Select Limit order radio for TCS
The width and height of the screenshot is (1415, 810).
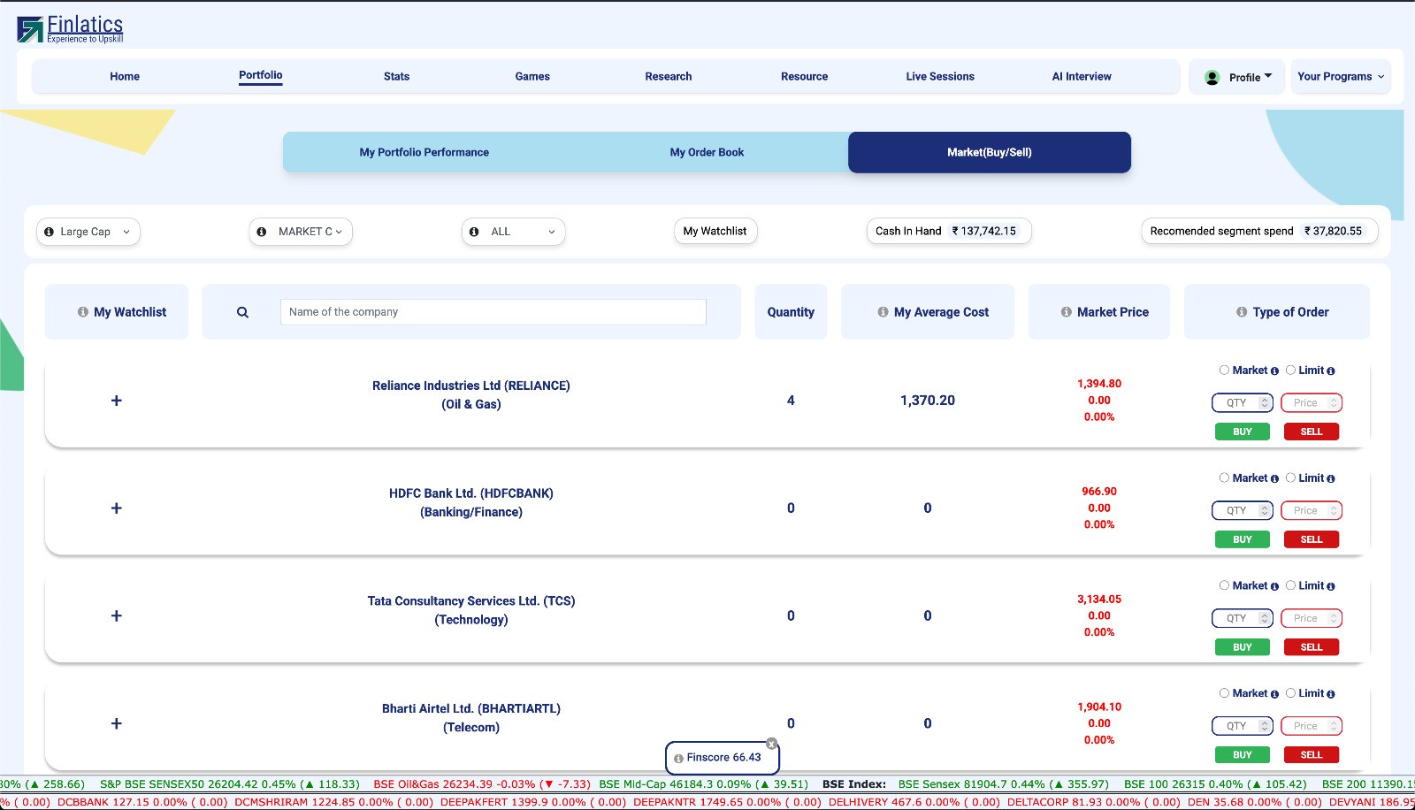point(1290,586)
